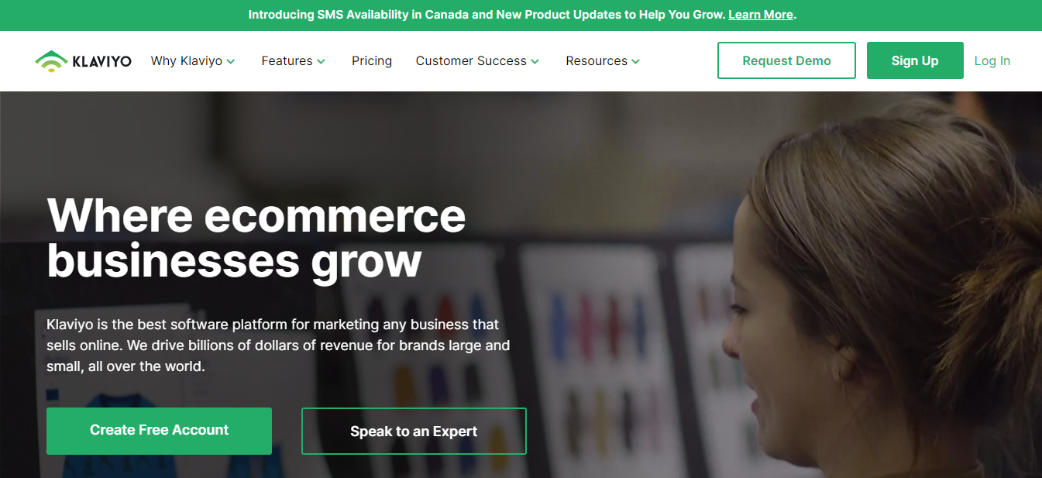1042x478 pixels.
Task: Go to the Pricing page
Action: pos(372,61)
